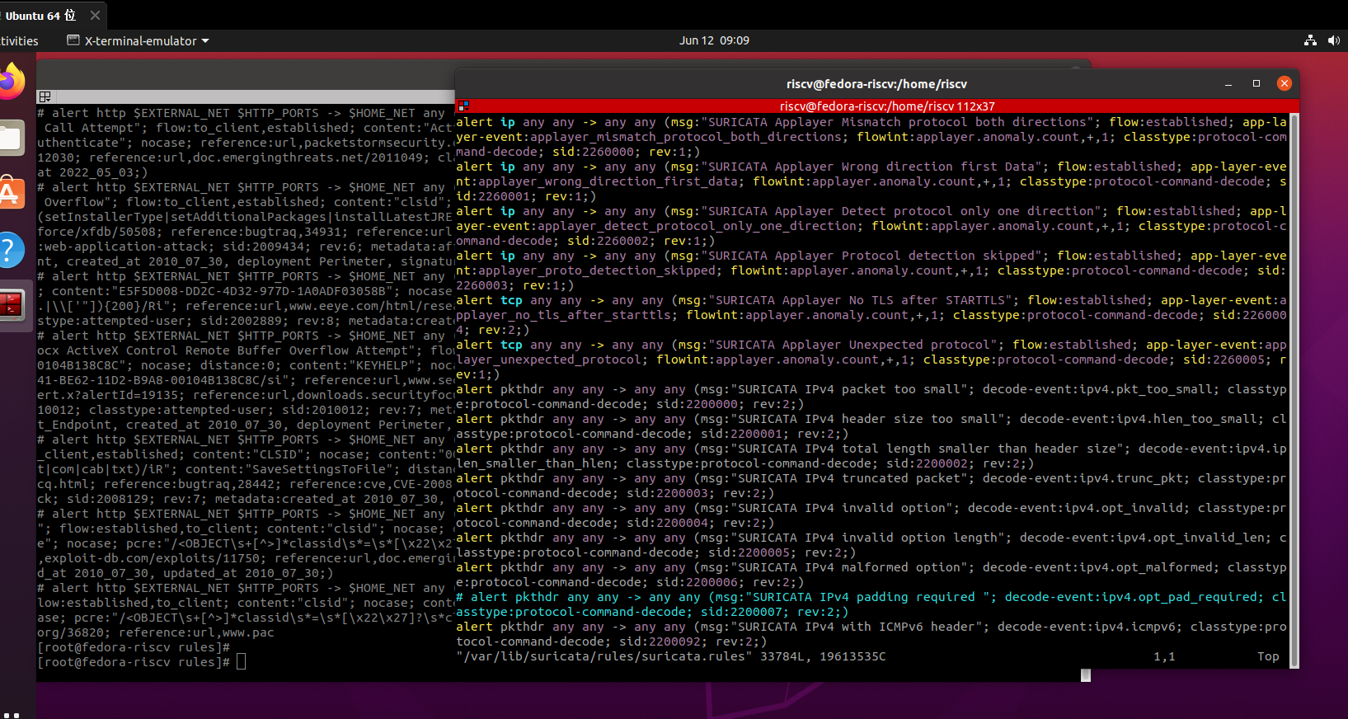The height and width of the screenshot is (719, 1348).
Task: Click 'org/36820; reference:url,www.pac' line in back terminal
Action: pyautogui.click(x=156, y=632)
